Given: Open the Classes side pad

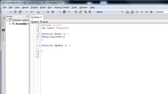Looking at the screenshot, I should click(3, 22).
